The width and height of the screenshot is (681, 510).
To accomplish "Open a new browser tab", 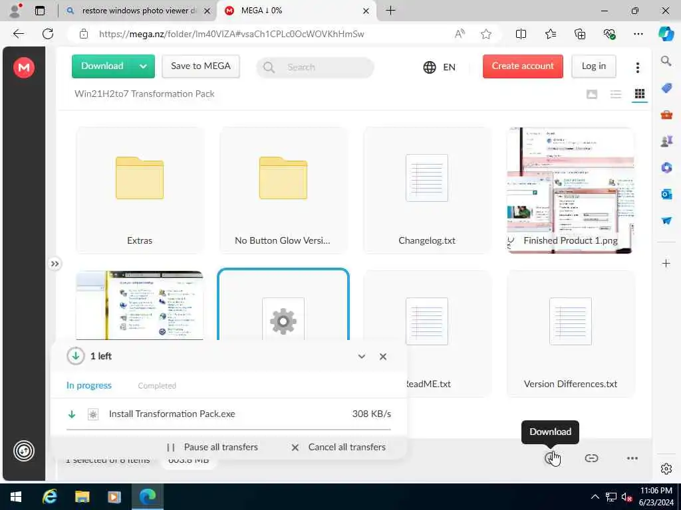I will pyautogui.click(x=390, y=11).
